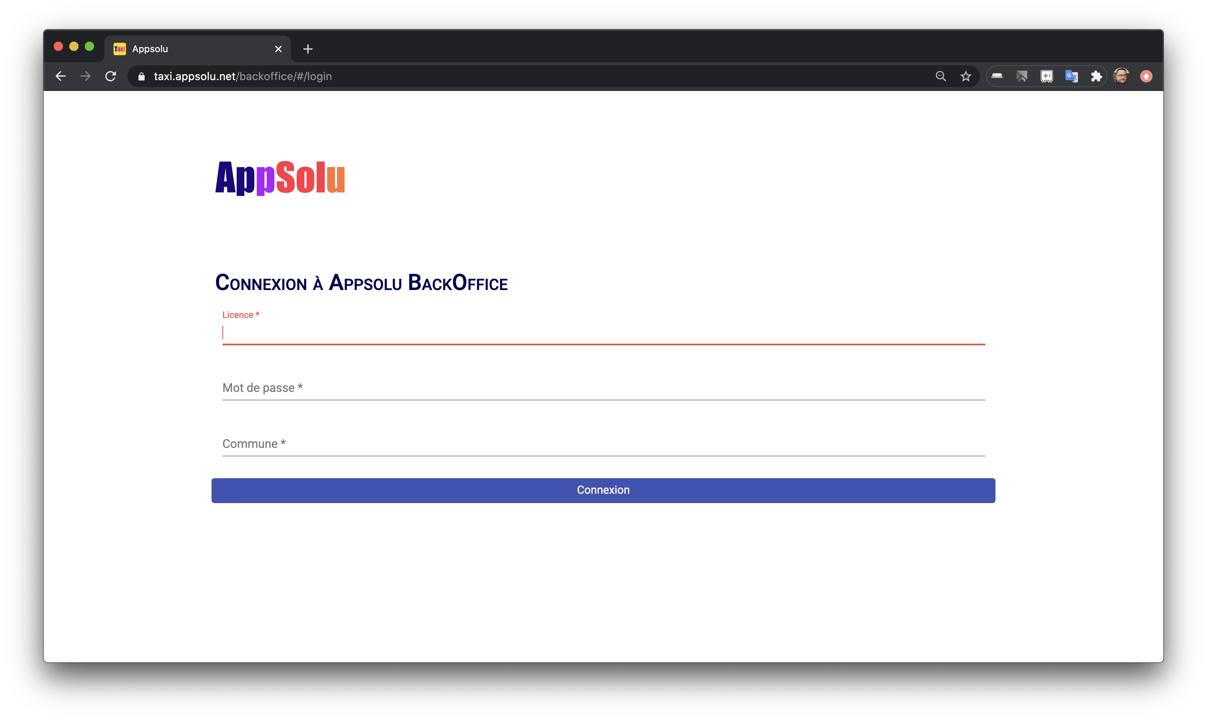Bookmark this page with the star
Image resolution: width=1207 pixels, height=720 pixels.
[x=966, y=76]
